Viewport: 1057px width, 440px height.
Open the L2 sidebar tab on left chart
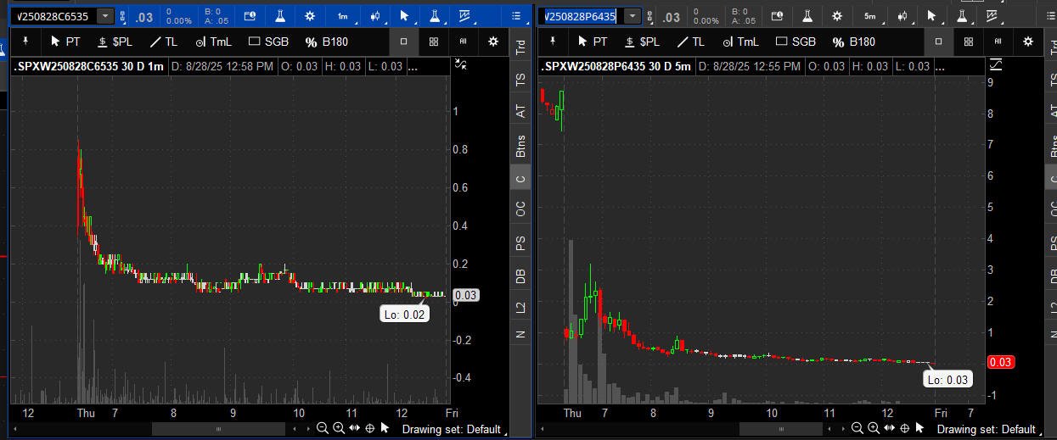coord(520,308)
